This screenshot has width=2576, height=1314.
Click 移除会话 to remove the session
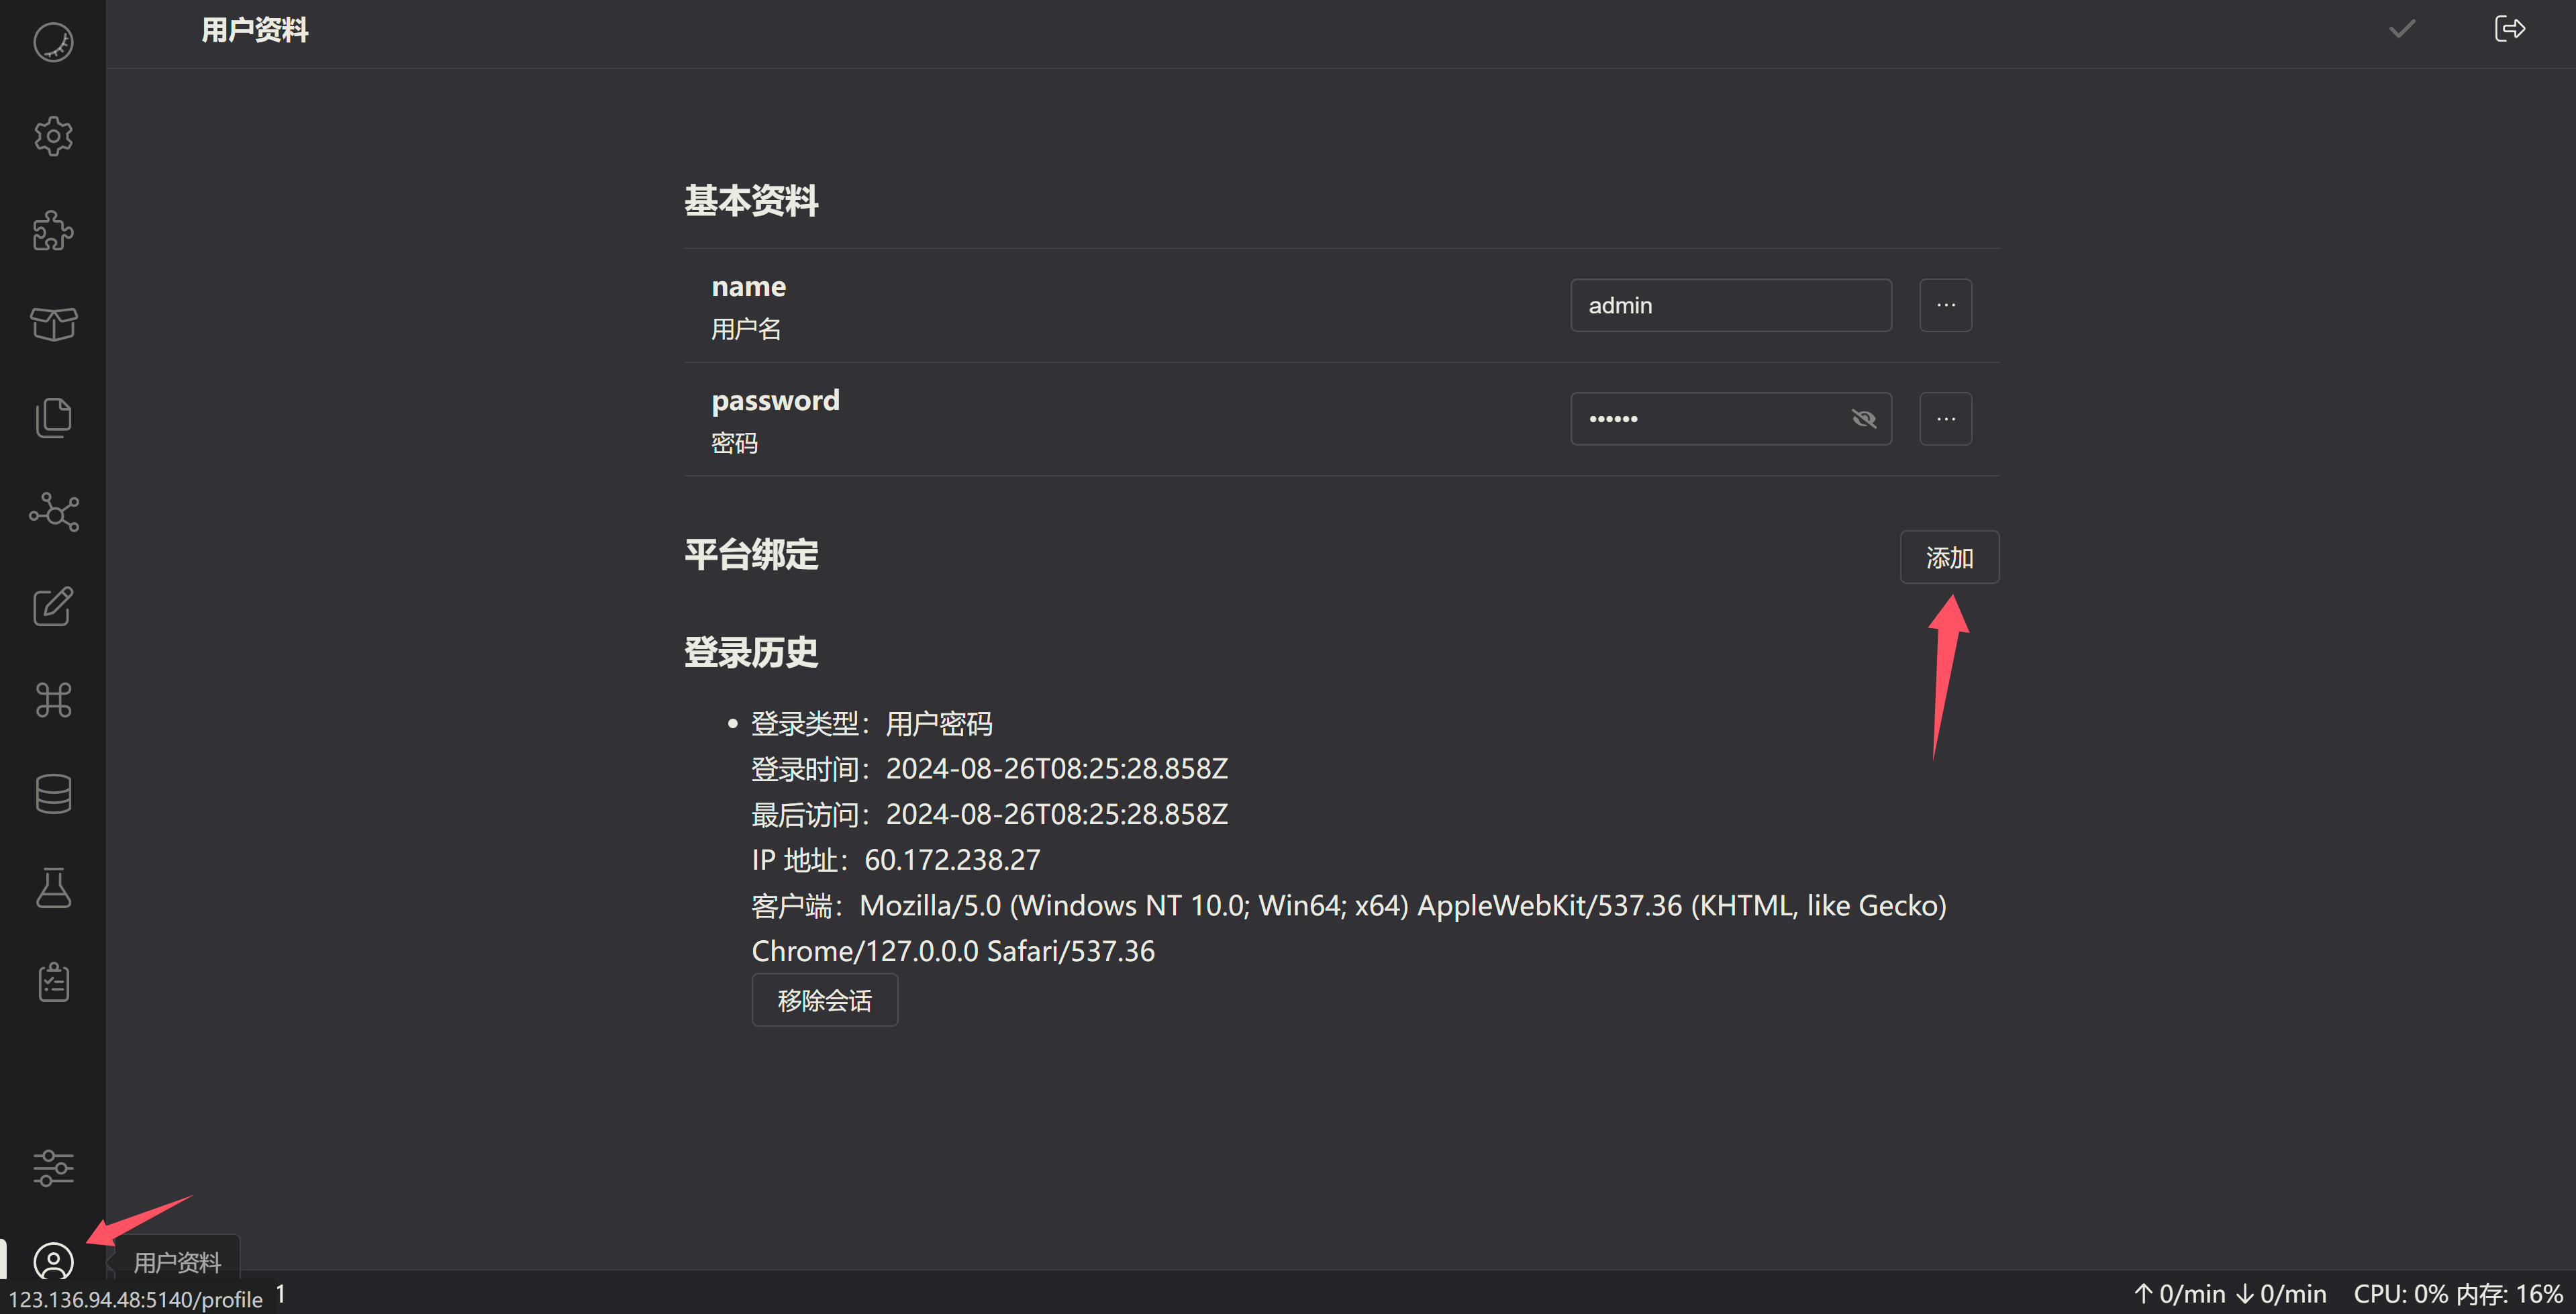click(x=824, y=1000)
